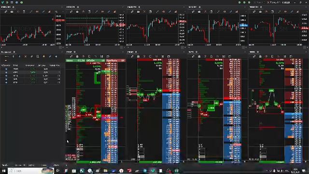Click scroll-to-end square under MTLR chart
This screenshot has width=309, height=174.
click(121, 47)
